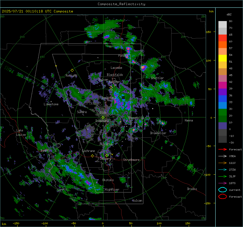
Task: Click the cyan current ellipse symbol
Action: tap(222, 190)
